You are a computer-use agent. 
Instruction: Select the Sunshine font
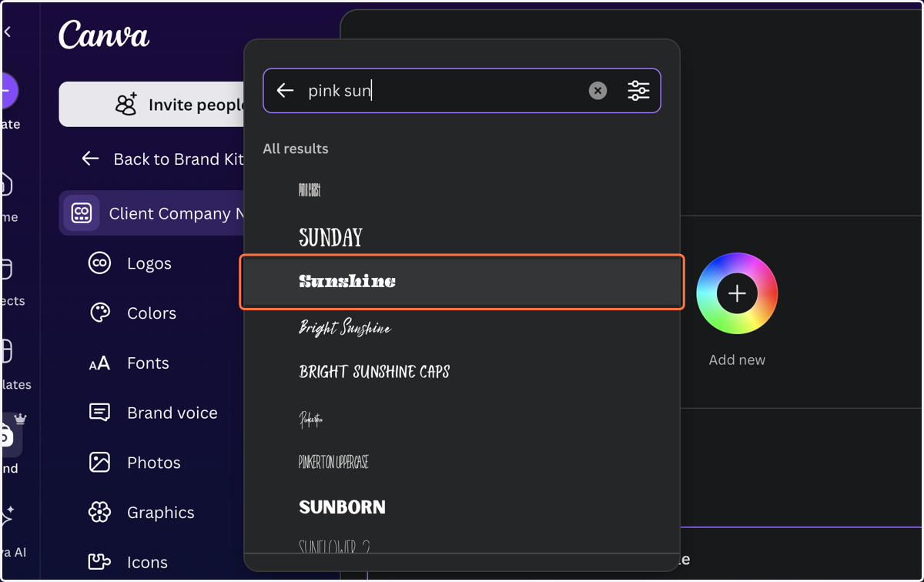[x=461, y=282]
